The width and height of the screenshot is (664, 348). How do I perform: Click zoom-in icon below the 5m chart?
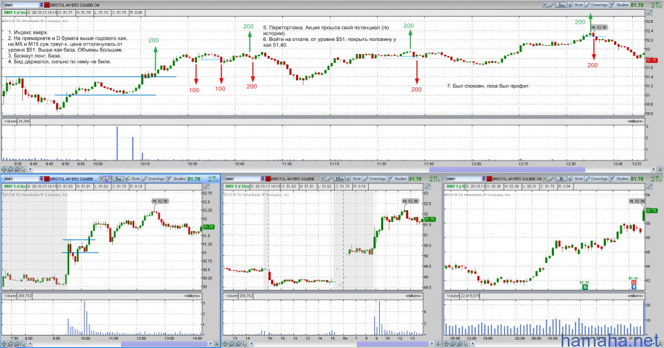[10, 344]
